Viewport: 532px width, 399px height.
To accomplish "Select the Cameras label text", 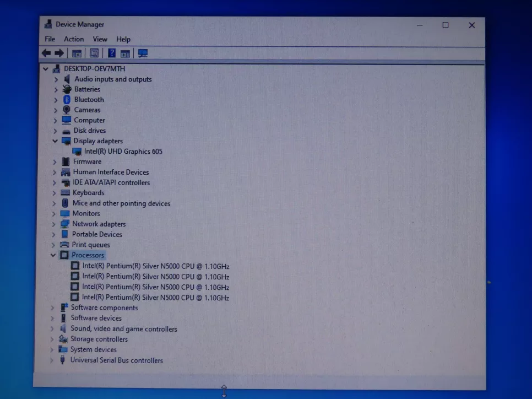I will point(87,110).
